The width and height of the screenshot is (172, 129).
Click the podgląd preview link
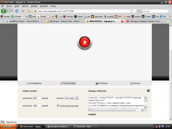(92, 114)
